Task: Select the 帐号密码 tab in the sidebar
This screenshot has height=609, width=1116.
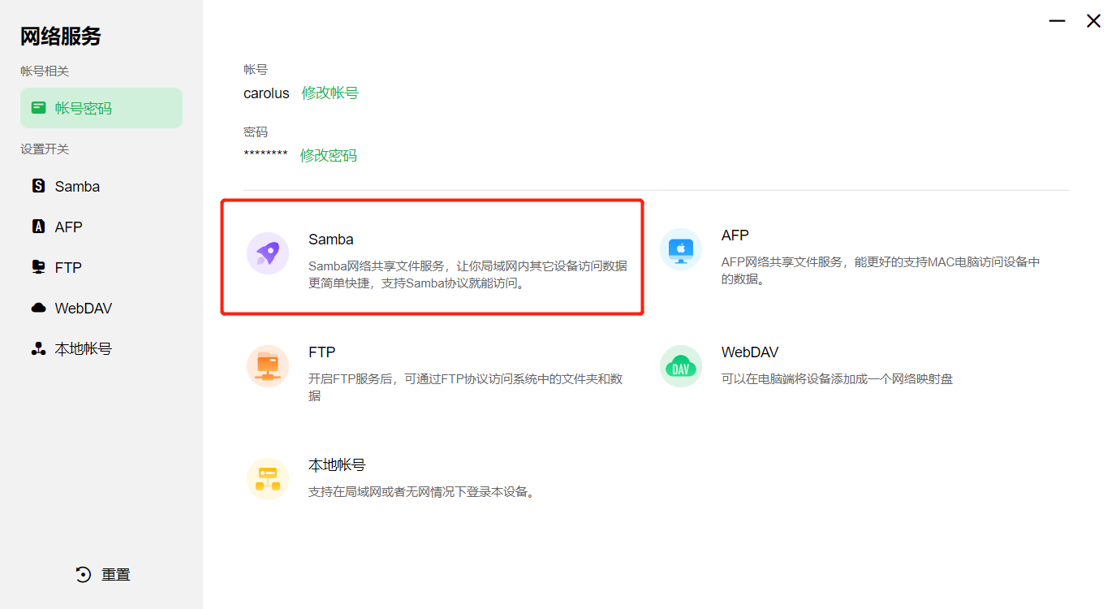Action: point(101,108)
